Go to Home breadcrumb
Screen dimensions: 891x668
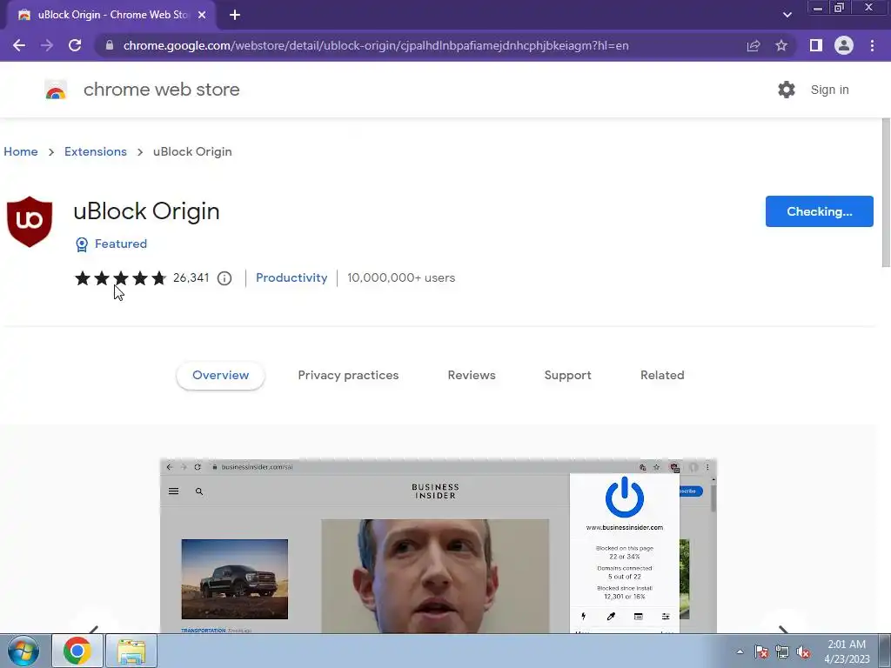(21, 151)
